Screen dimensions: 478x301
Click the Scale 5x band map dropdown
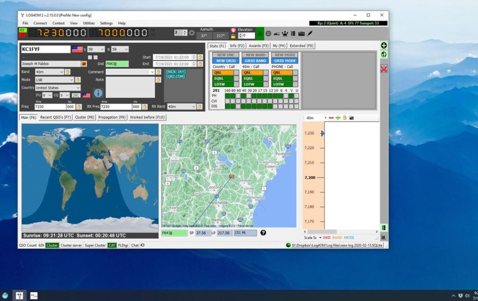(312, 238)
